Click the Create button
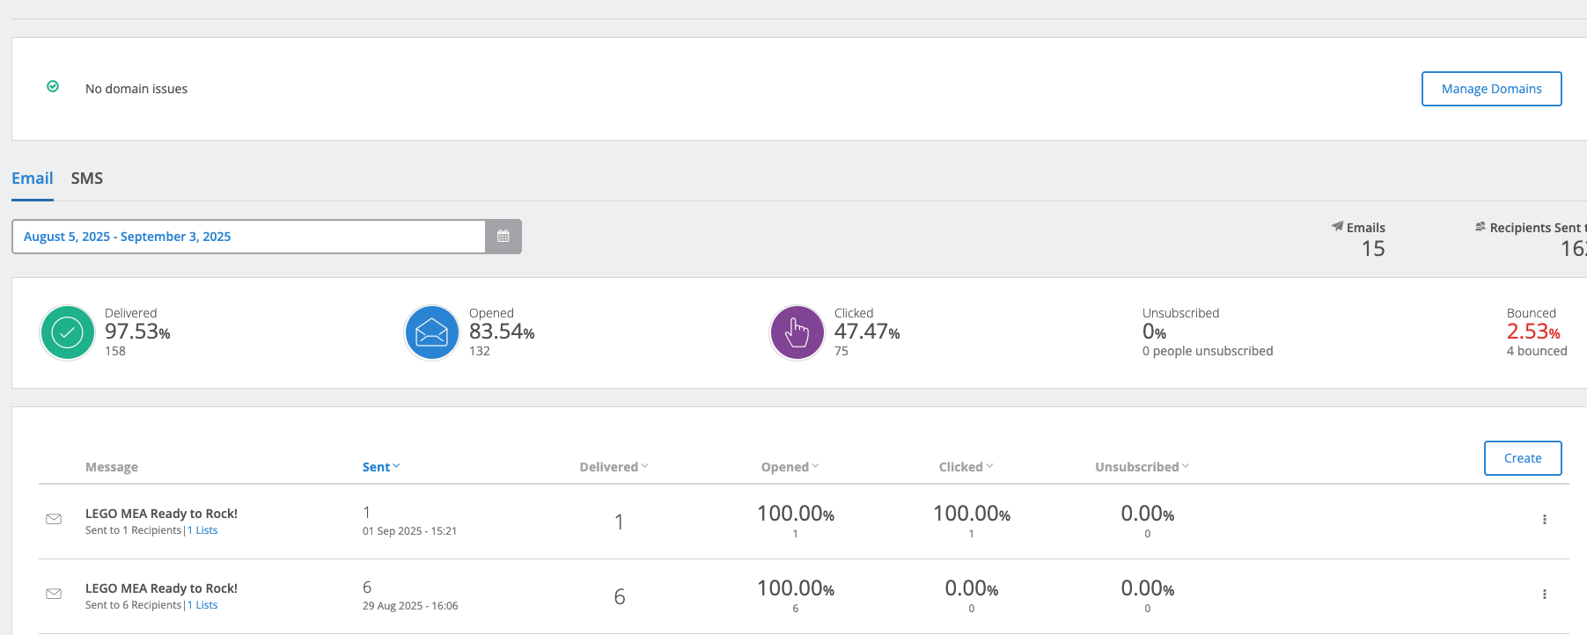This screenshot has height=635, width=1587. coord(1522,458)
